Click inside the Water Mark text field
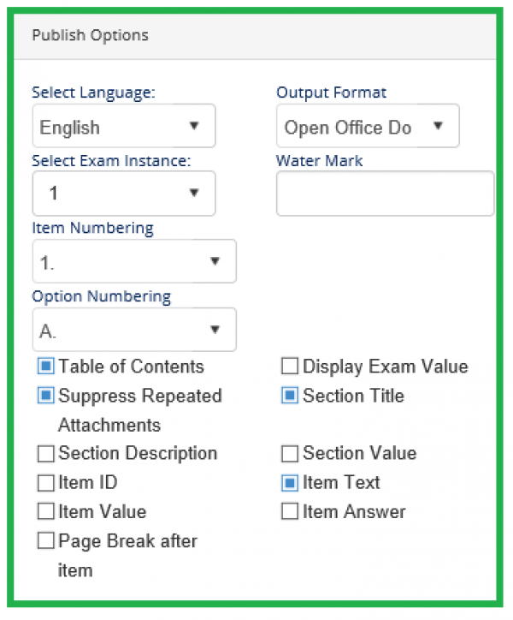Image resolution: width=513 pixels, height=620 pixels. (x=385, y=194)
